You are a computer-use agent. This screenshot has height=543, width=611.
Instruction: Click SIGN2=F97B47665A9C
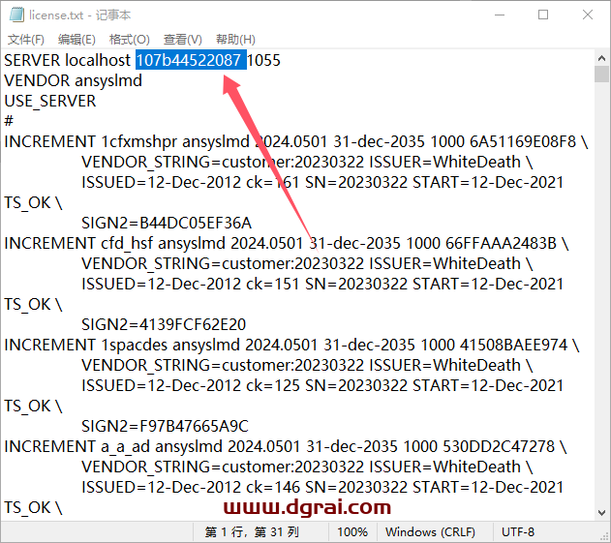(165, 427)
